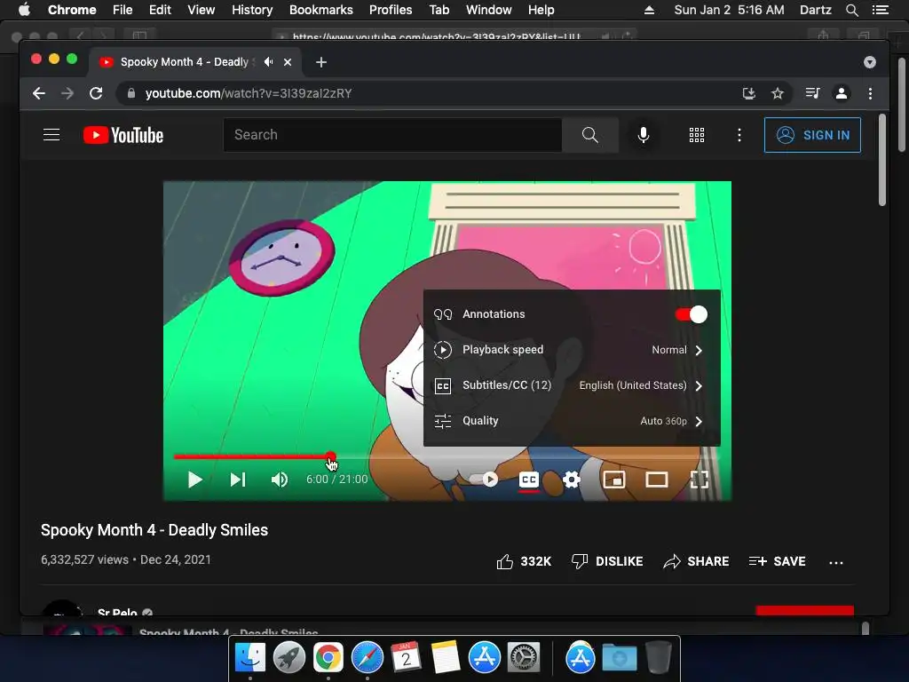Reload the page

point(96,93)
